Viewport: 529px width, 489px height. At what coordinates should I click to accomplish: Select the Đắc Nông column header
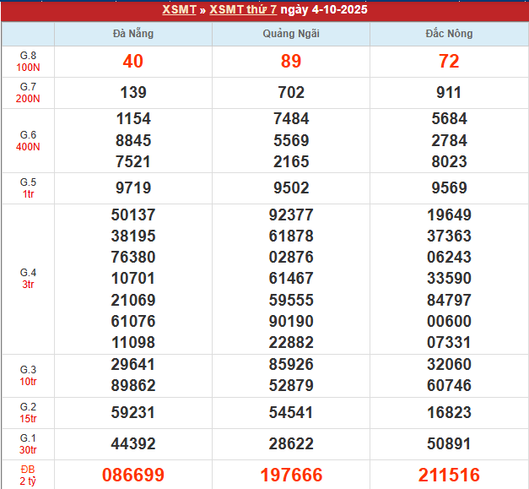(x=449, y=34)
